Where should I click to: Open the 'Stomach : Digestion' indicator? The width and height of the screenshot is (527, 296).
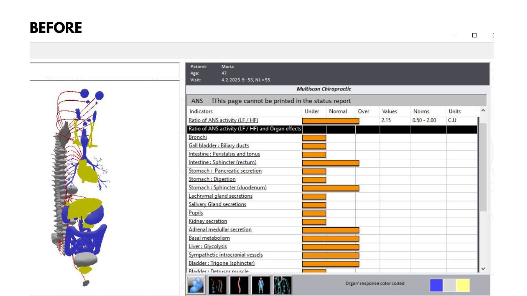(x=212, y=179)
